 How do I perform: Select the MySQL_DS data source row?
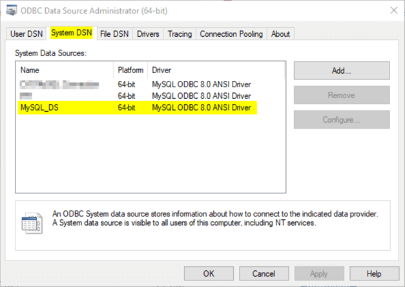[x=138, y=107]
